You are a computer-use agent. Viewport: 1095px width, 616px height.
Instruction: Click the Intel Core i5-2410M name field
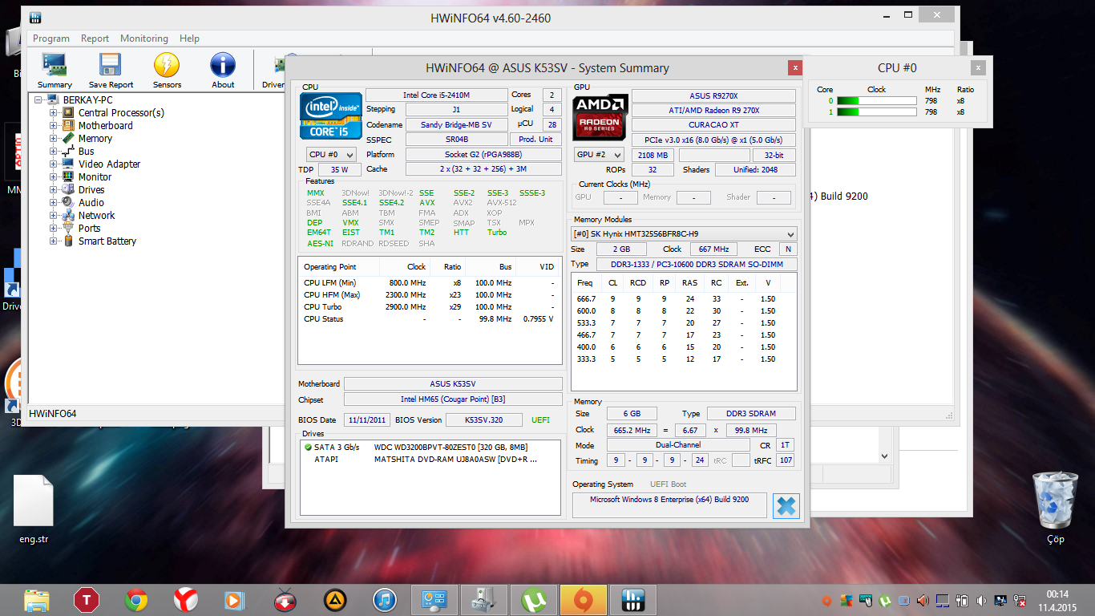[x=437, y=95]
